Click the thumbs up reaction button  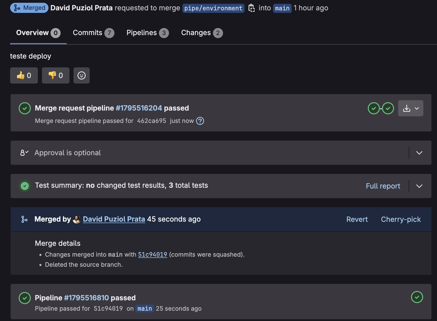tap(24, 75)
